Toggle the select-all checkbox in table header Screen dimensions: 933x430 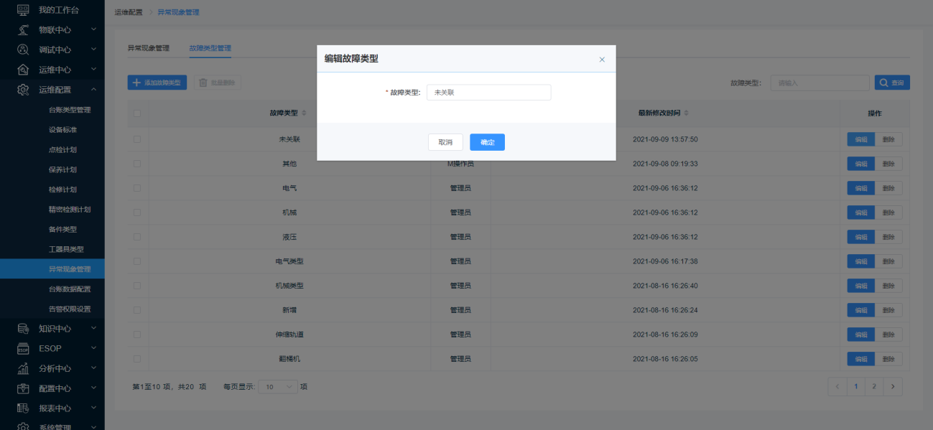tap(137, 113)
